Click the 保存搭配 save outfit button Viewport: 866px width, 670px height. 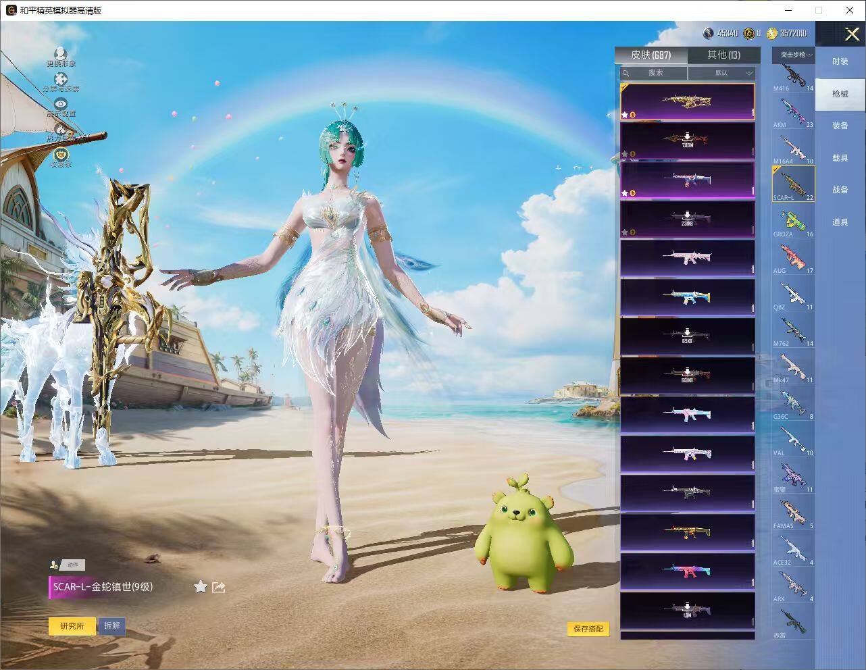[x=588, y=629]
